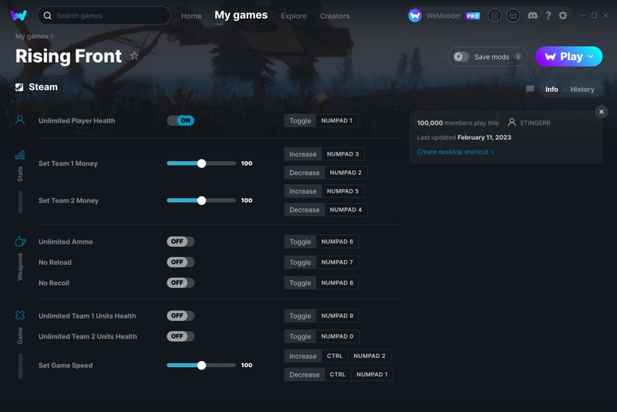The image size is (617, 412).
Task: Click Toggle NUMPAD 7 for No Reload
Action: coord(322,262)
